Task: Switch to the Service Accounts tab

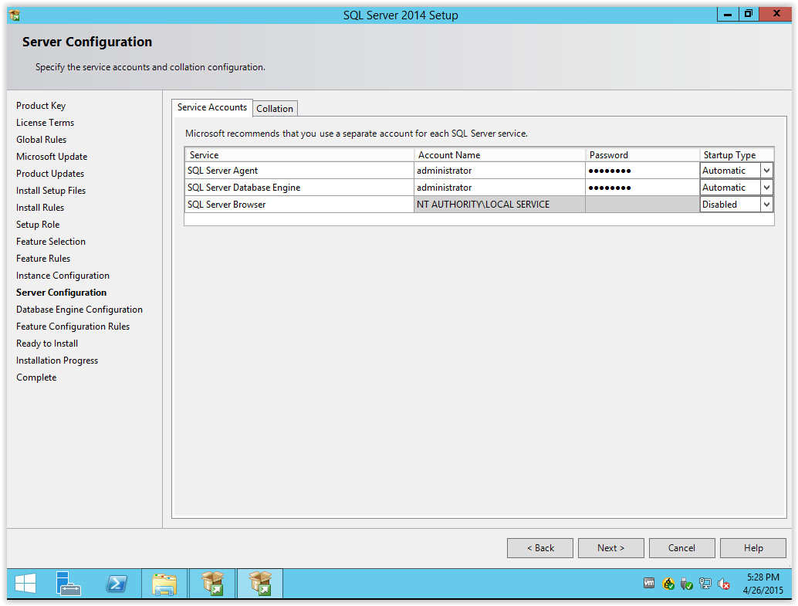Action: tap(211, 107)
